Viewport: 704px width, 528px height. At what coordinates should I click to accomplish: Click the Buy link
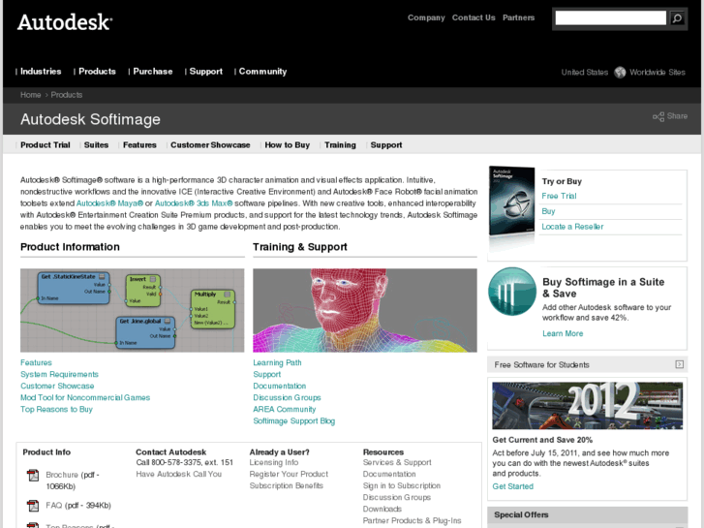(548, 211)
